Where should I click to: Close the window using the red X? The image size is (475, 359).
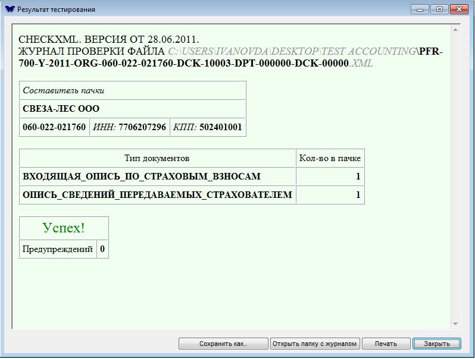click(459, 10)
